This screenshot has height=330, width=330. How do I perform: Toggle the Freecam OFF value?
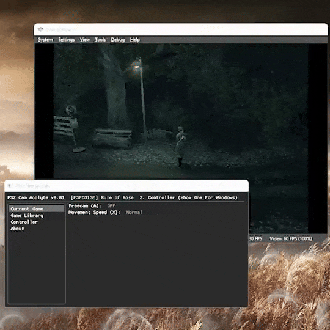(x=111, y=205)
